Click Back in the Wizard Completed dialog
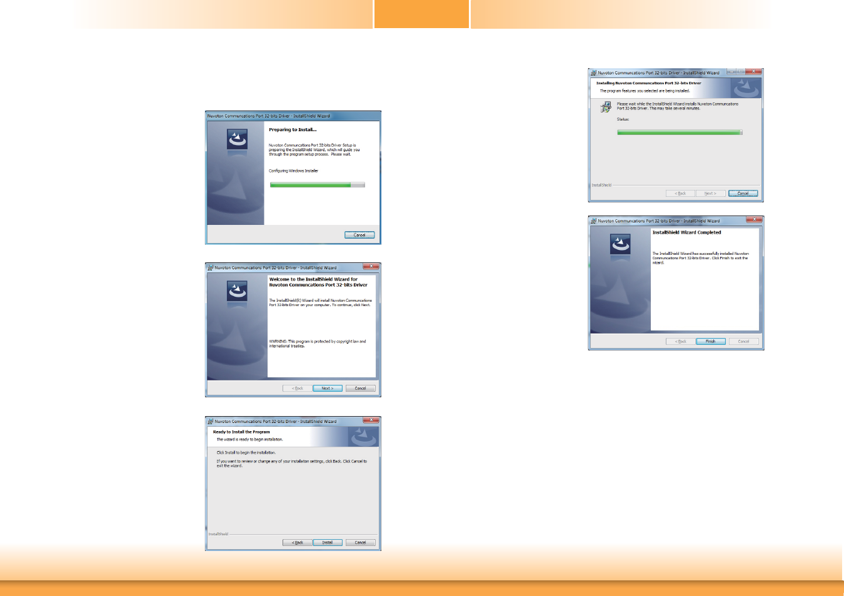Viewport: 844px width, 596px height. [x=680, y=341]
